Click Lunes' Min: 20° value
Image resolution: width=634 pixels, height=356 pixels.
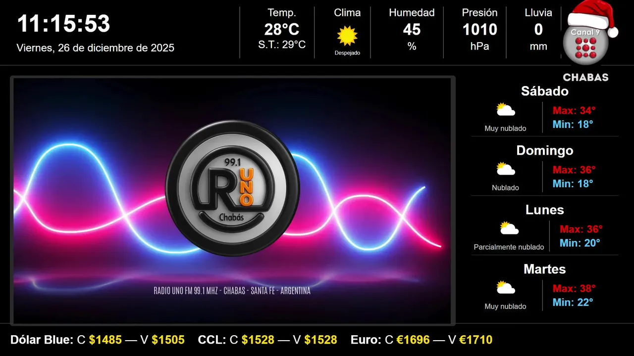click(x=580, y=243)
